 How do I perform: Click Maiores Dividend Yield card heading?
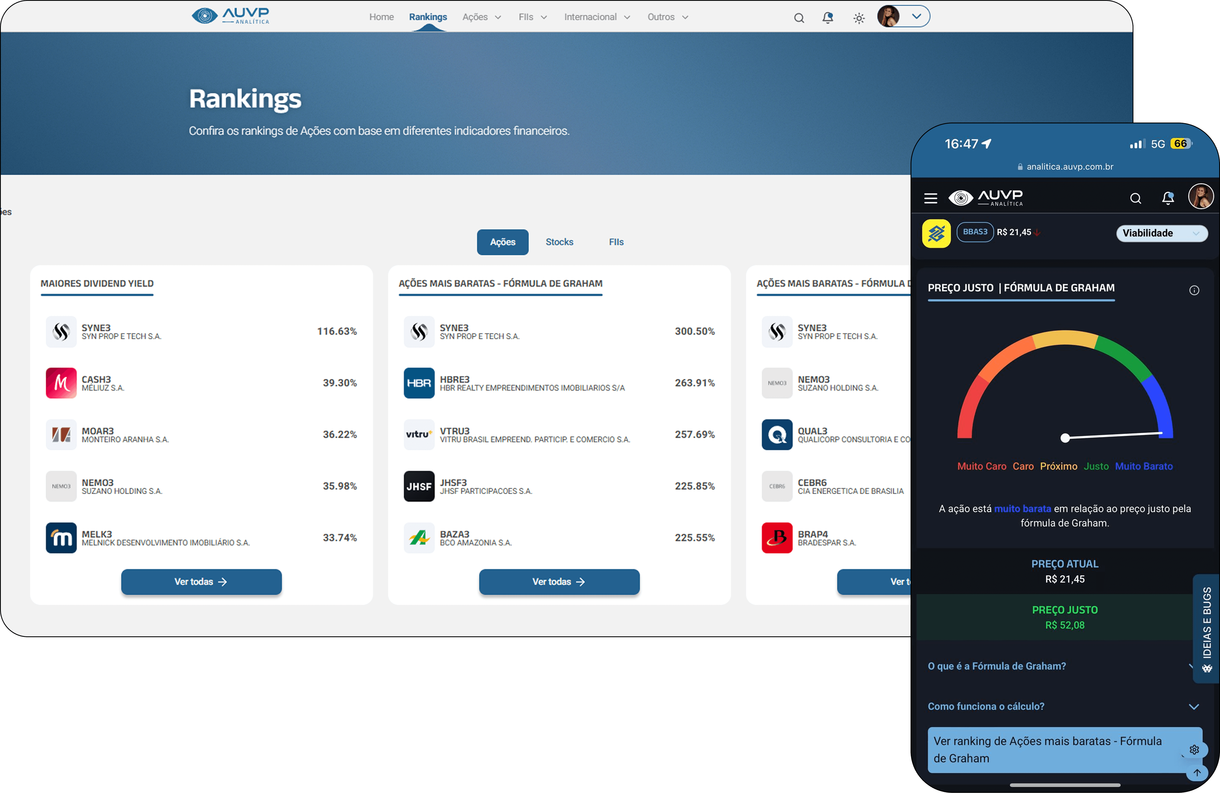[97, 283]
